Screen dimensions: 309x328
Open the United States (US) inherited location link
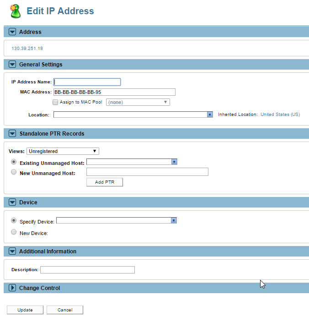[x=280, y=115]
